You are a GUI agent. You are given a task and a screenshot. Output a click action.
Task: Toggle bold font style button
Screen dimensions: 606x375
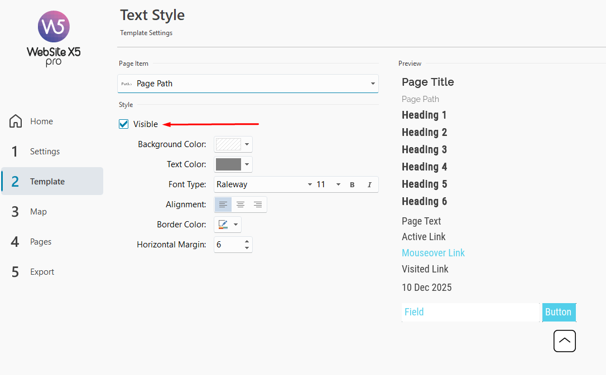pyautogui.click(x=352, y=184)
